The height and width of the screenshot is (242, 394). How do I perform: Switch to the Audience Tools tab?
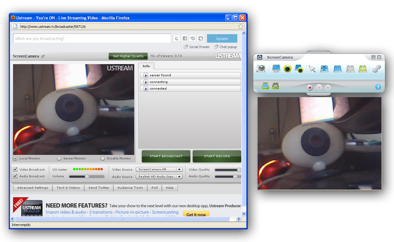pyautogui.click(x=130, y=188)
